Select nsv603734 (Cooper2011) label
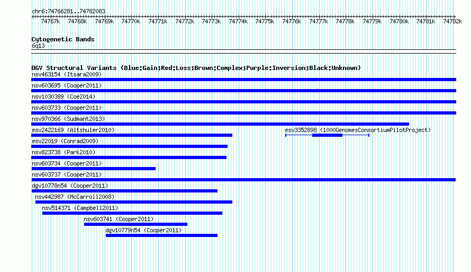The height and width of the screenshot is (272, 471). [x=67, y=163]
